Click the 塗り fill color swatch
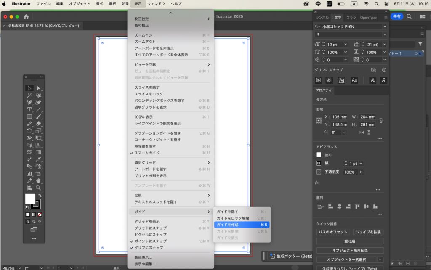Image resolution: width=431 pixels, height=270 pixels. (319, 155)
